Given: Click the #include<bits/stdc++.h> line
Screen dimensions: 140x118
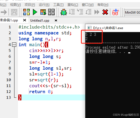Looking at the screenshot, I should click(49, 27).
